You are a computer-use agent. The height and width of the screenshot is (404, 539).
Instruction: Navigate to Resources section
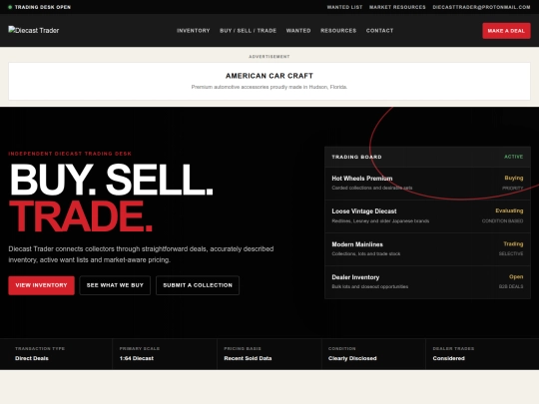tap(338, 31)
